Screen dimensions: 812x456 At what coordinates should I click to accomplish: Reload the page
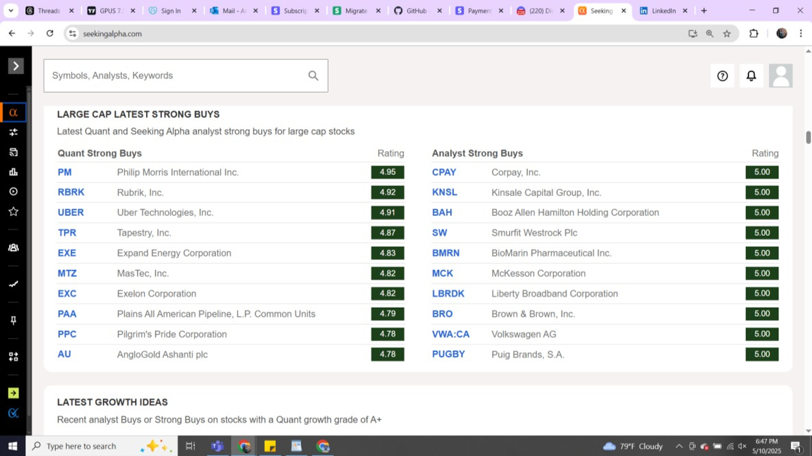point(50,33)
